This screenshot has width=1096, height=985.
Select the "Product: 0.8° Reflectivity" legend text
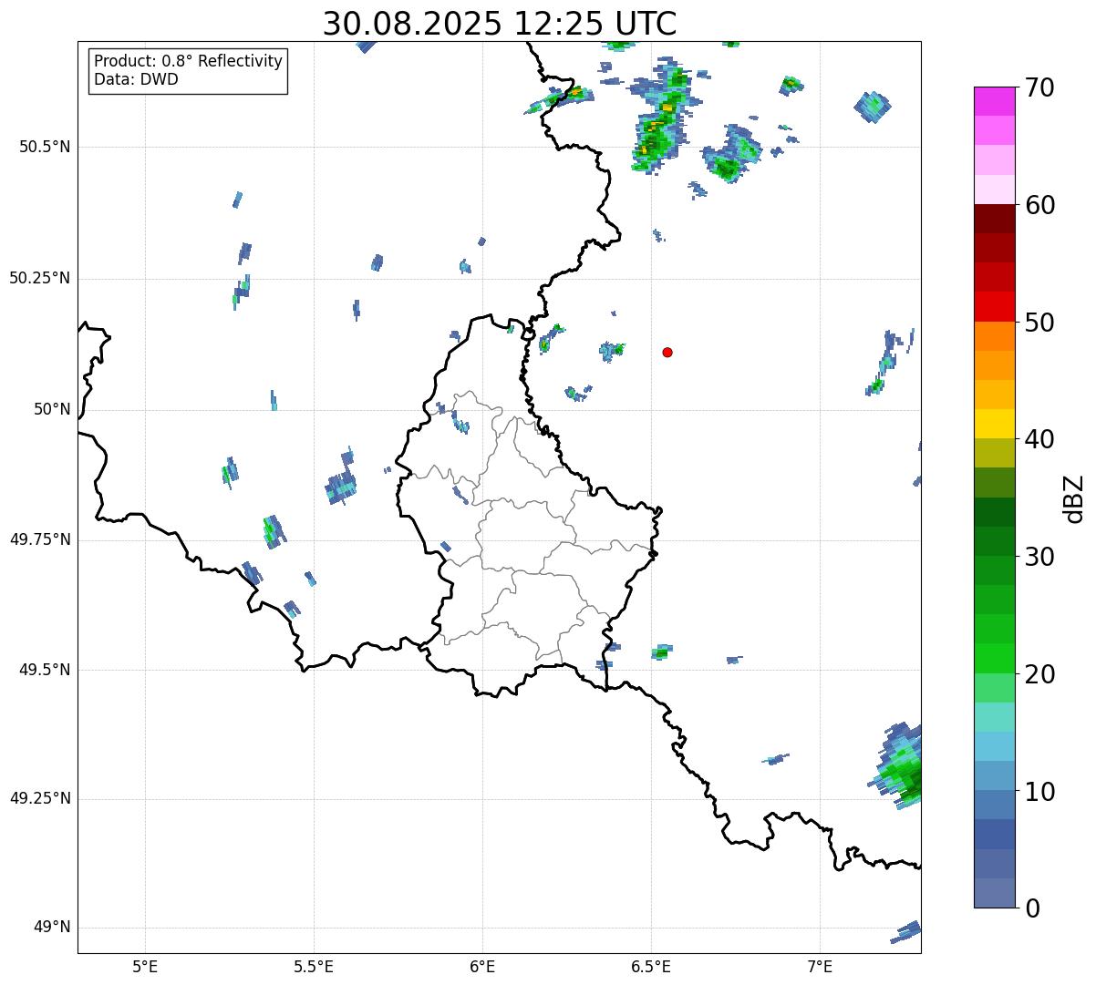(x=188, y=61)
